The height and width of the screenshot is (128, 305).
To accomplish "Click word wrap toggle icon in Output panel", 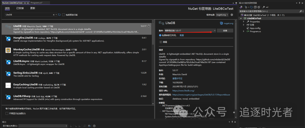I will [x=90, y=126].
